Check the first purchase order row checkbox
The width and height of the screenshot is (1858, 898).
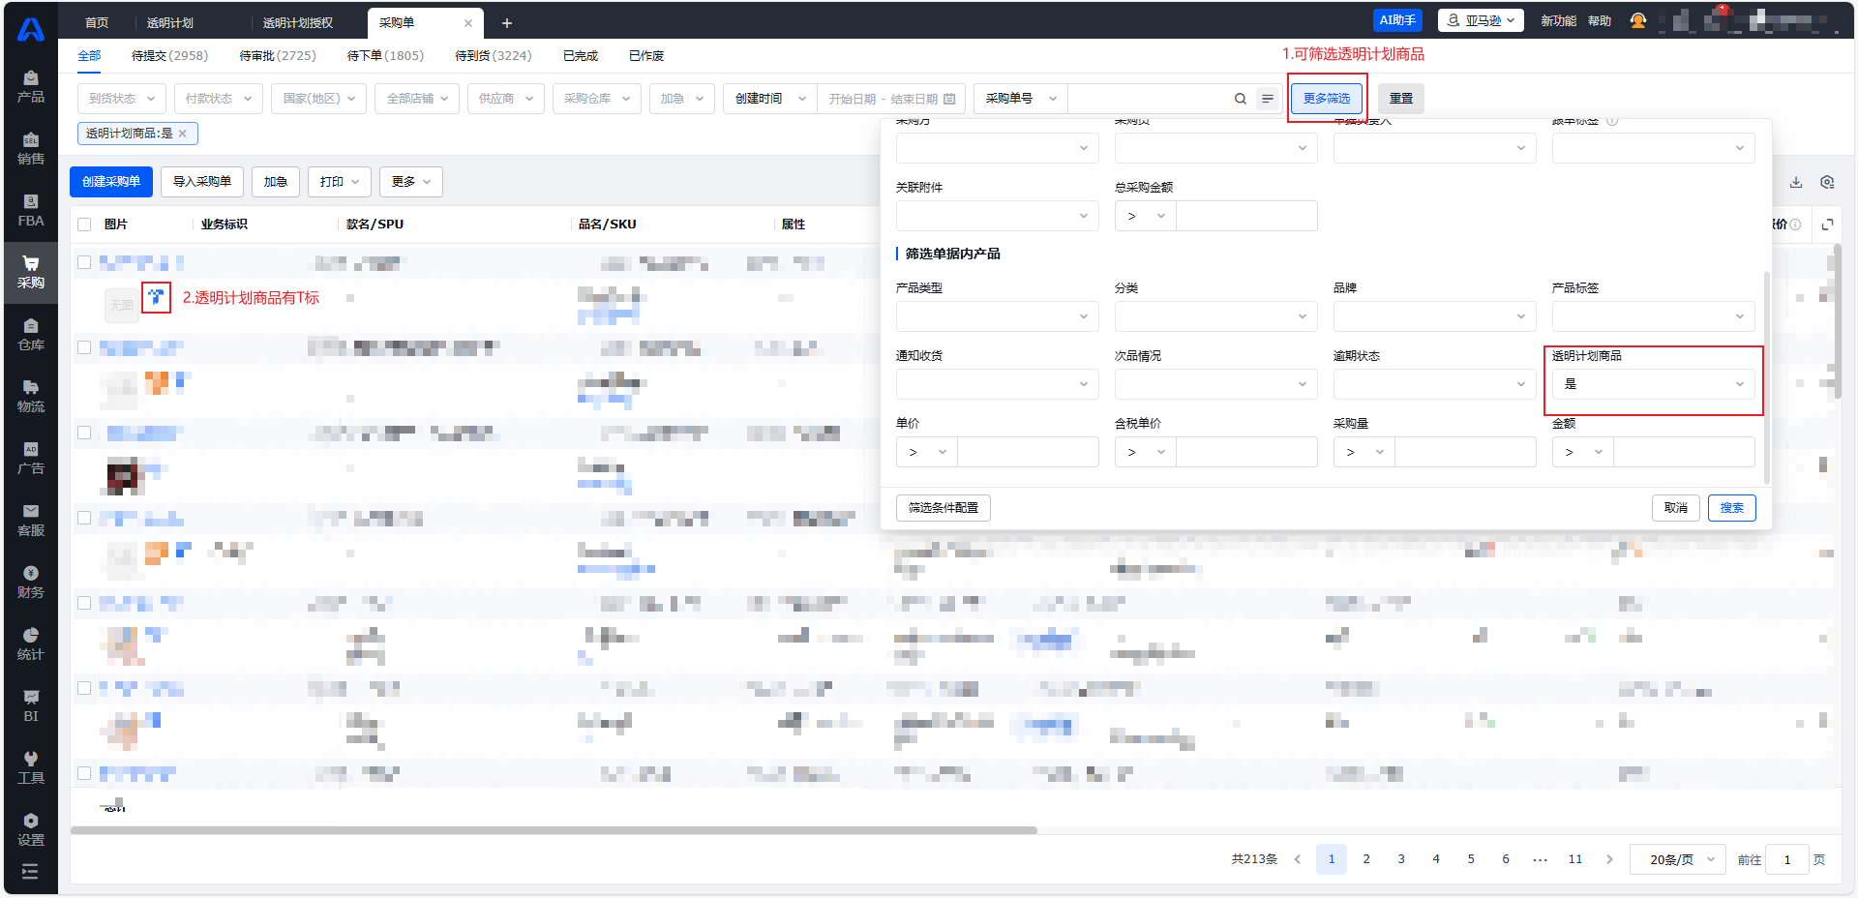(x=84, y=262)
